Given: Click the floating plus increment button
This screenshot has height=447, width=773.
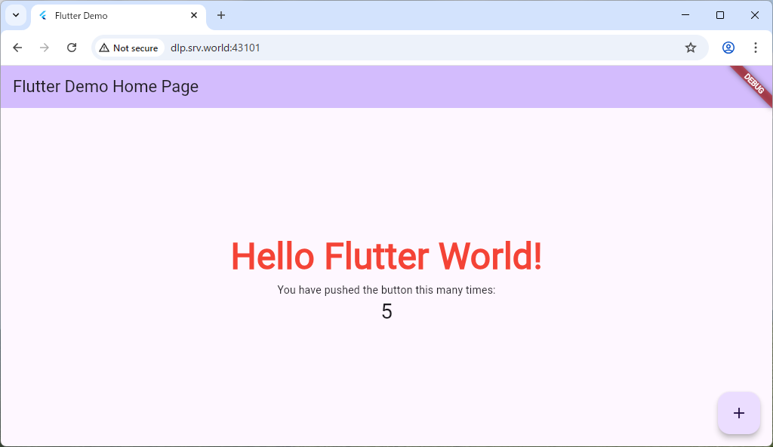Looking at the screenshot, I should (738, 413).
